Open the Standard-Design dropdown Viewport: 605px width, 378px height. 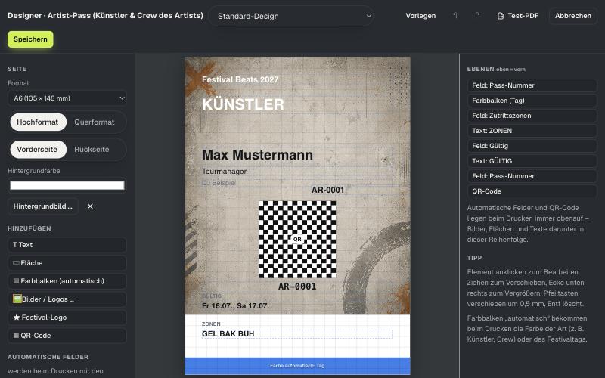tap(291, 16)
